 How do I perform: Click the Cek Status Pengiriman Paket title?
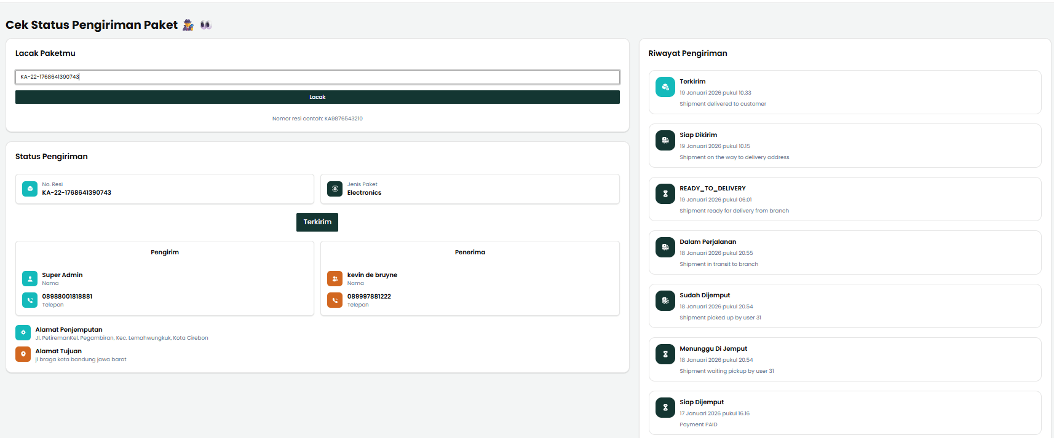tap(92, 25)
